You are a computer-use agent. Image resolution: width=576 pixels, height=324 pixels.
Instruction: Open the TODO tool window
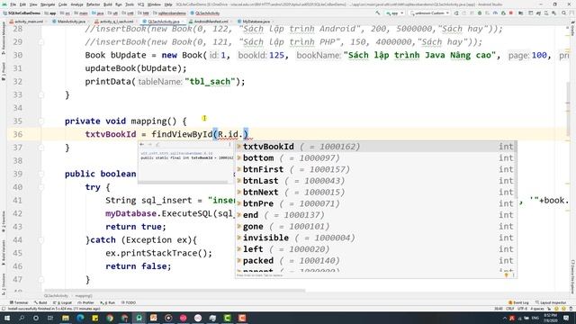(129, 302)
